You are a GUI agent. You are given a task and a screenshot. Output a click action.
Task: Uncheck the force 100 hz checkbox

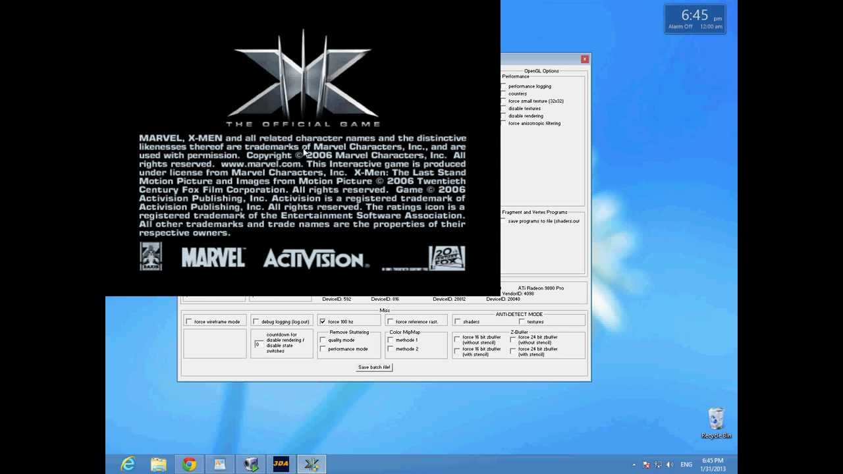[x=323, y=322]
